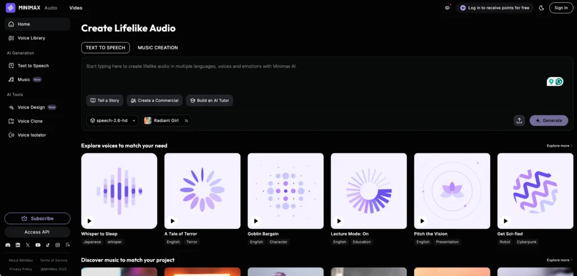Play the Get Sci-fied voice sample
This screenshot has height=276, width=577.
[505, 221]
